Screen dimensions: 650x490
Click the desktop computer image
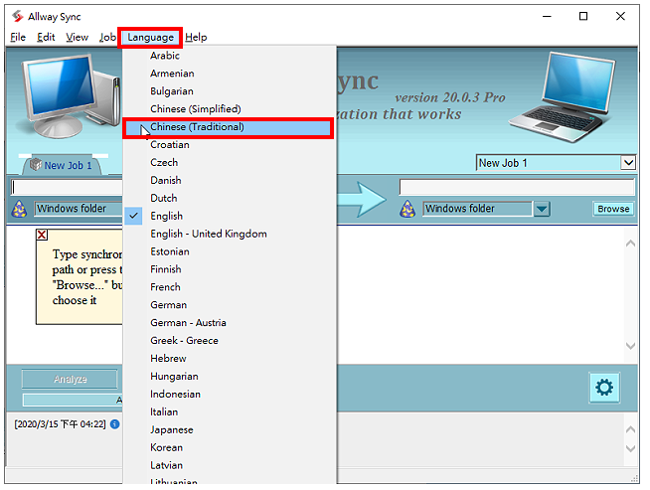71,95
